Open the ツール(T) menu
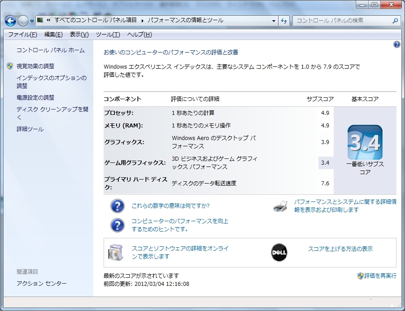Screen dimensions: 405x311 108,35
